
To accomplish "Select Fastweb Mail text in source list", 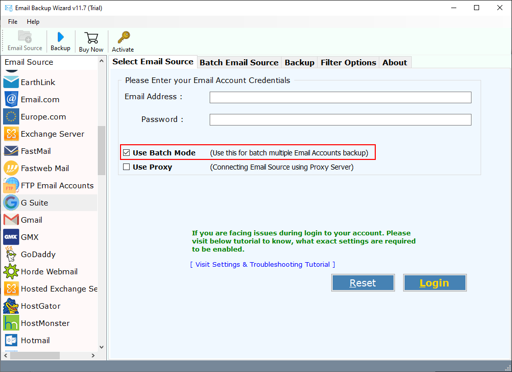I will (45, 169).
